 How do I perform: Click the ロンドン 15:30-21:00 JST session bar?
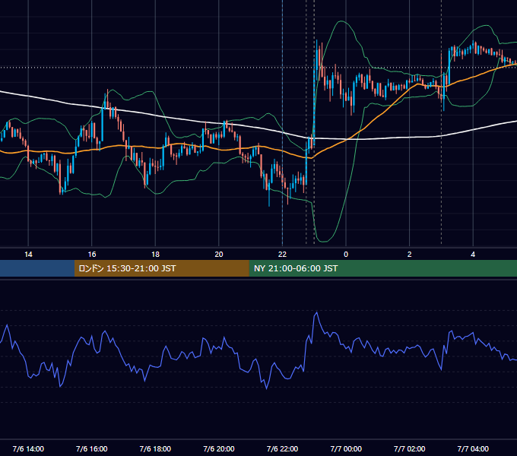tap(161, 268)
